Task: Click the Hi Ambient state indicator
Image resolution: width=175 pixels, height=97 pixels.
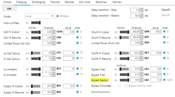Action: point(77,74)
